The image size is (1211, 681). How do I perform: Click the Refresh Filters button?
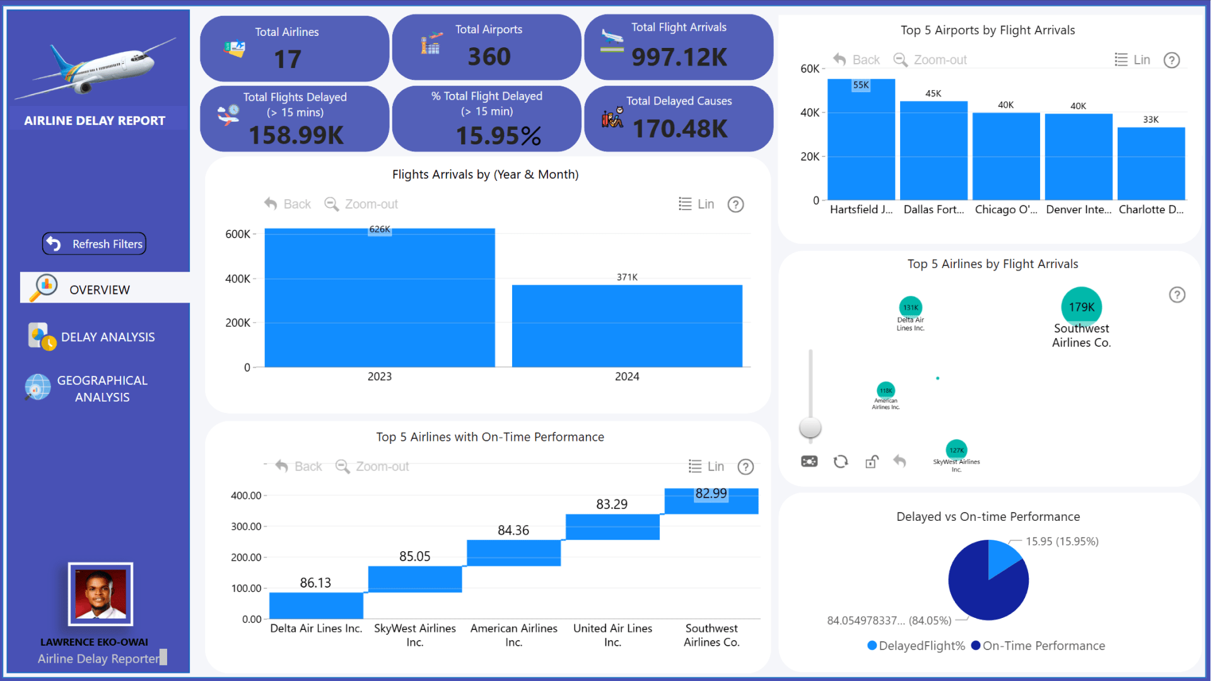[x=94, y=244]
